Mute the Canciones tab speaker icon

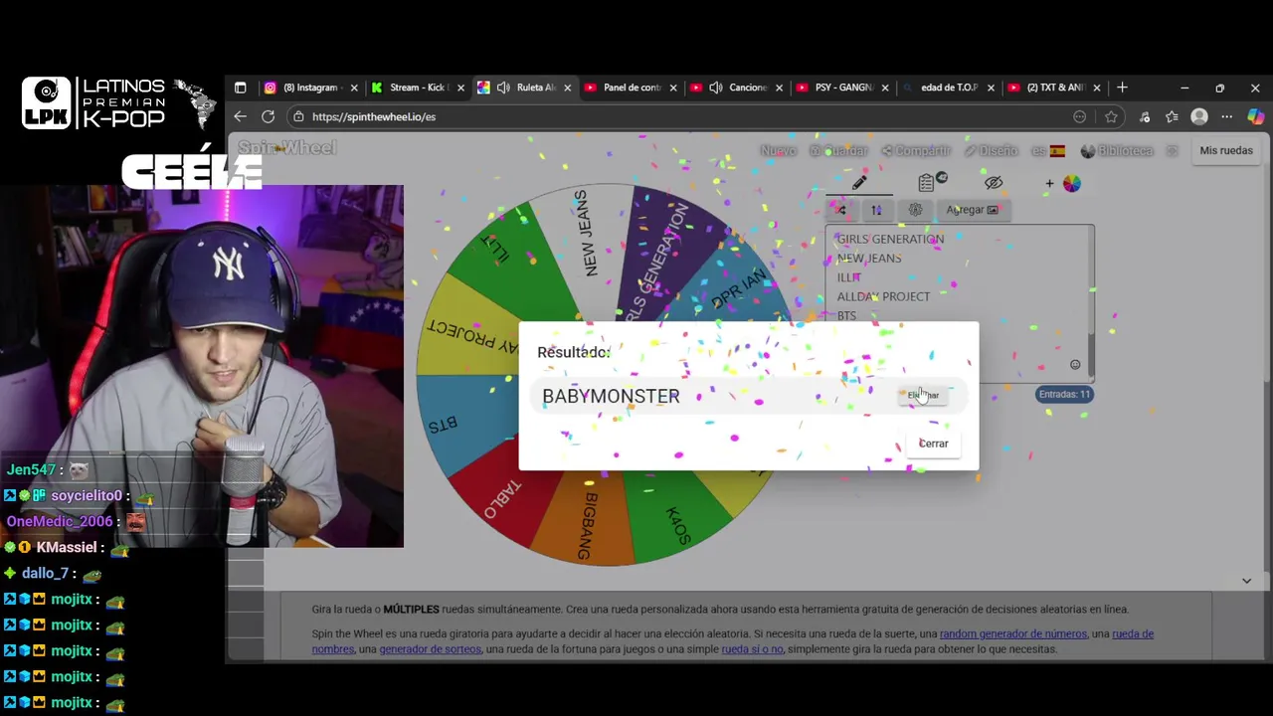[715, 88]
